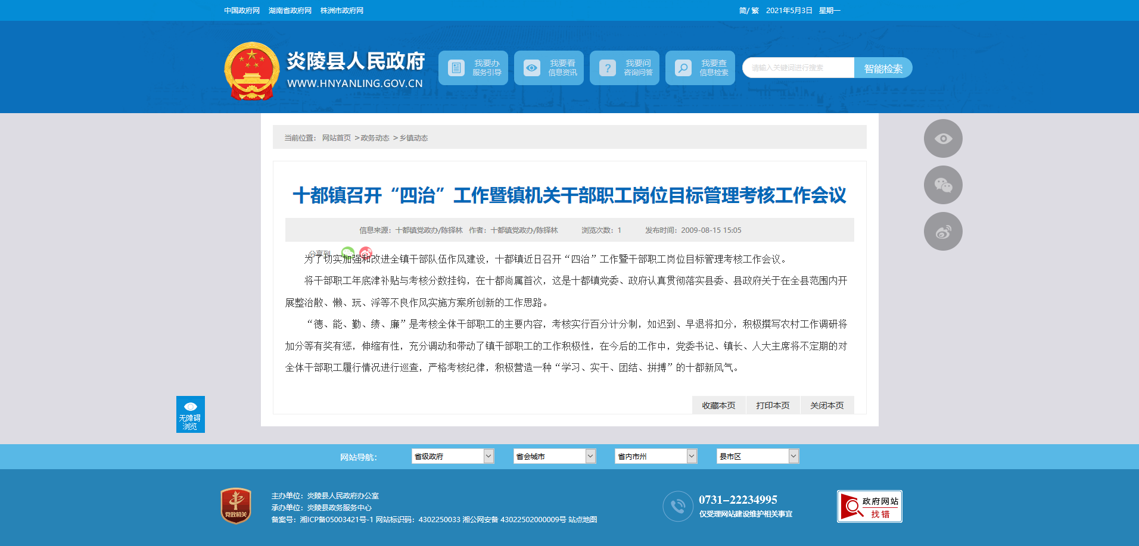Open 我要问 咨询问答 section
Viewport: 1139px width, 546px height.
coord(624,68)
